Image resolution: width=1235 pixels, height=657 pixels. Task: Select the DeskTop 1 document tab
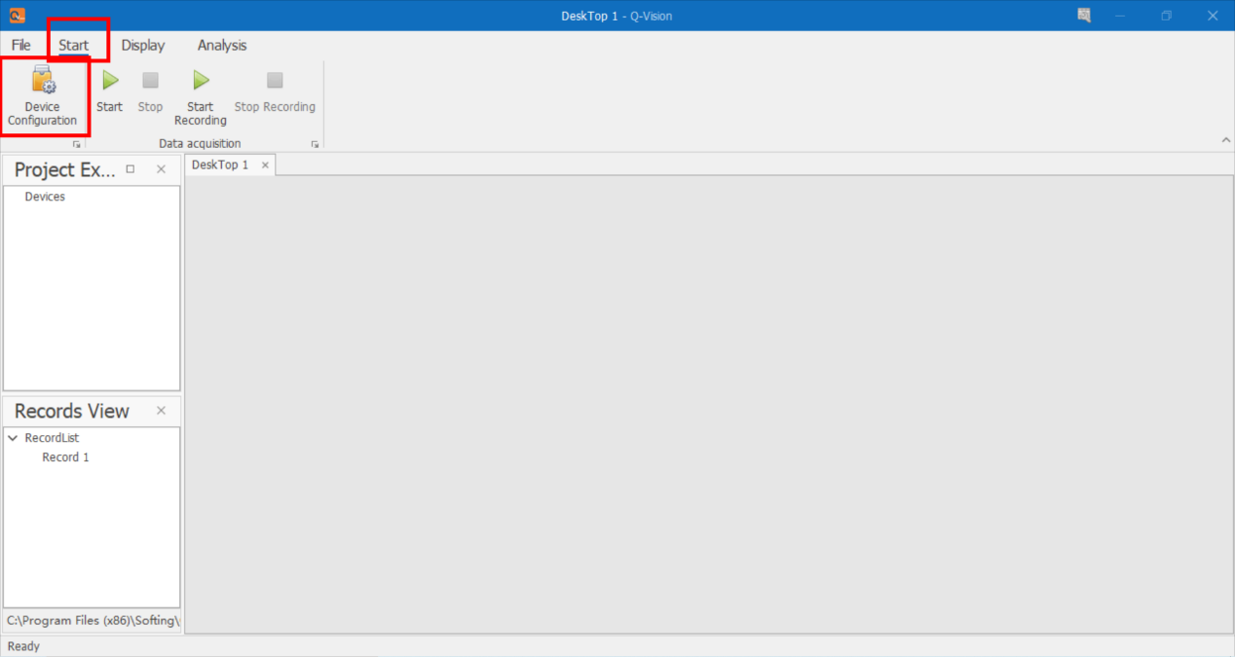[x=220, y=165]
